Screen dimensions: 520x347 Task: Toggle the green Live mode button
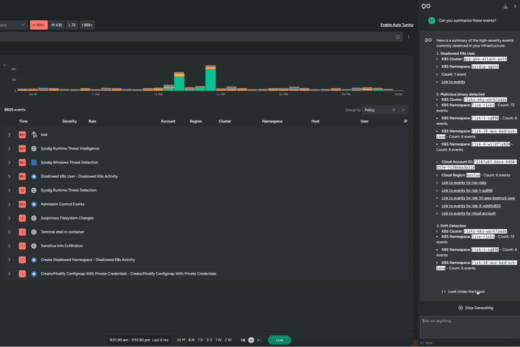pos(279,340)
